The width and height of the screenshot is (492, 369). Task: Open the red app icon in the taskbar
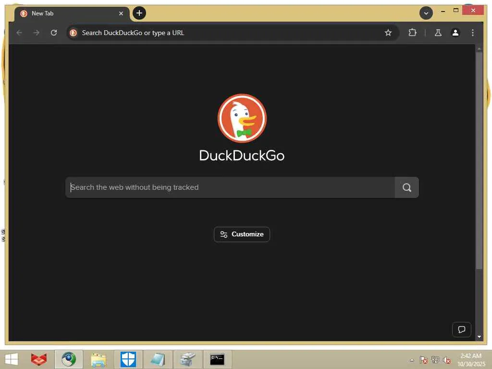click(39, 359)
